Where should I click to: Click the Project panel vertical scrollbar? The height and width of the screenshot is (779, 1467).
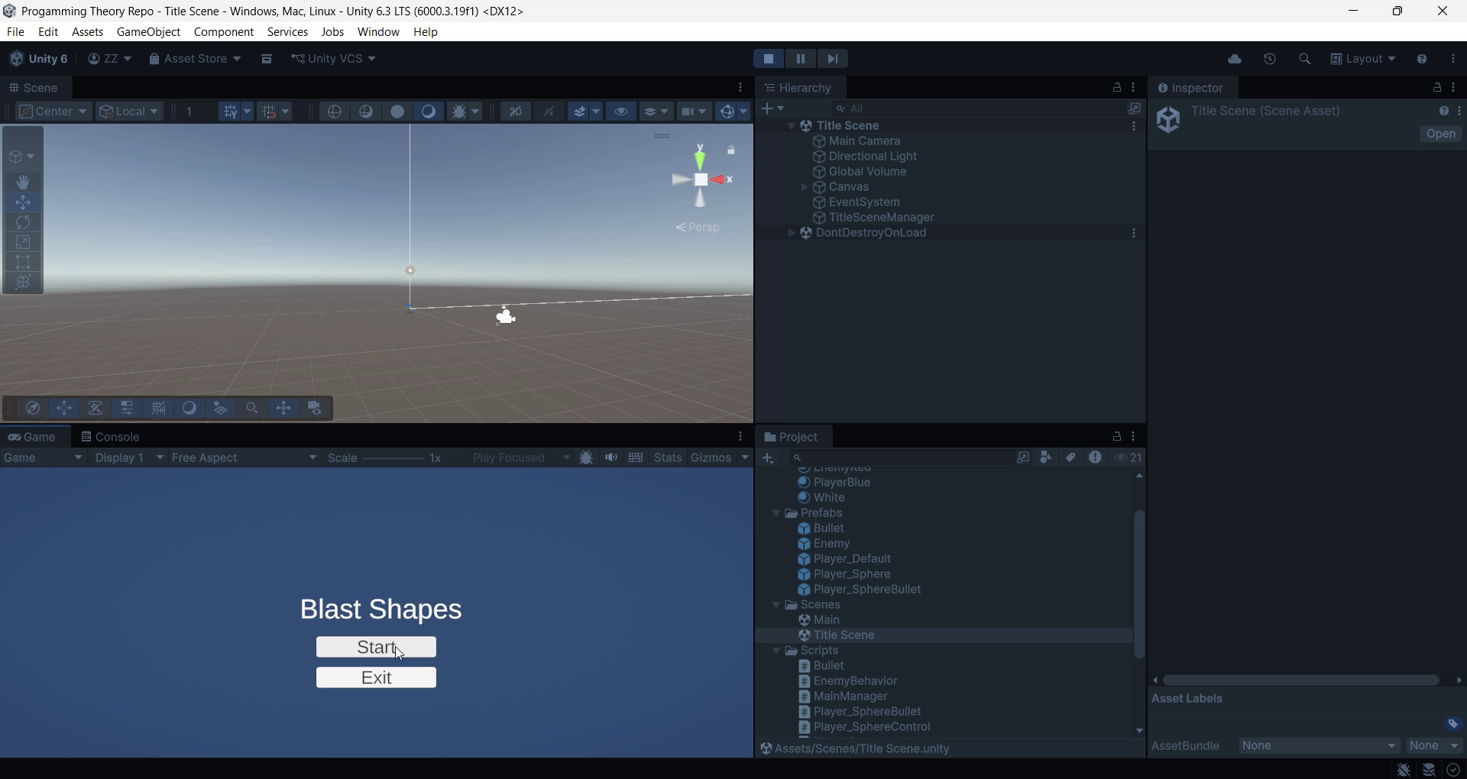click(x=1139, y=584)
